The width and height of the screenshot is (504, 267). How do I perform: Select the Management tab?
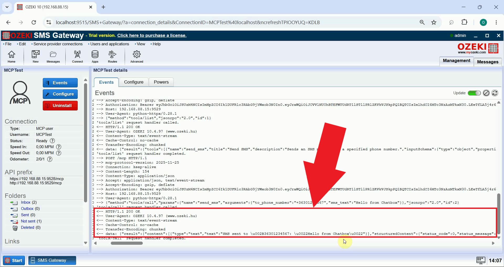pos(456,61)
